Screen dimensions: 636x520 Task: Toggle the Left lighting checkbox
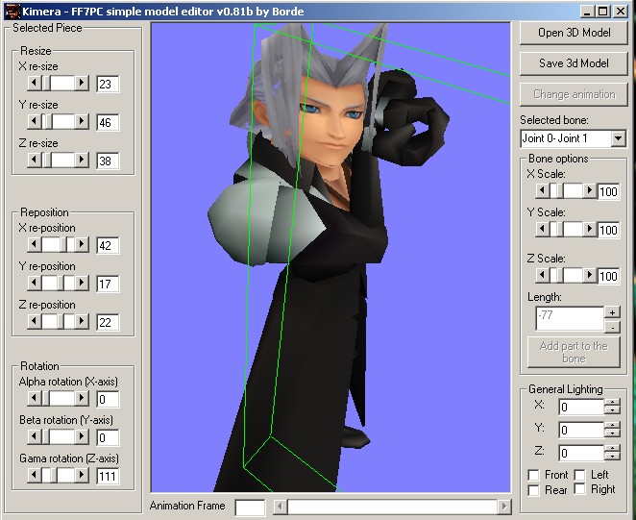[579, 475]
